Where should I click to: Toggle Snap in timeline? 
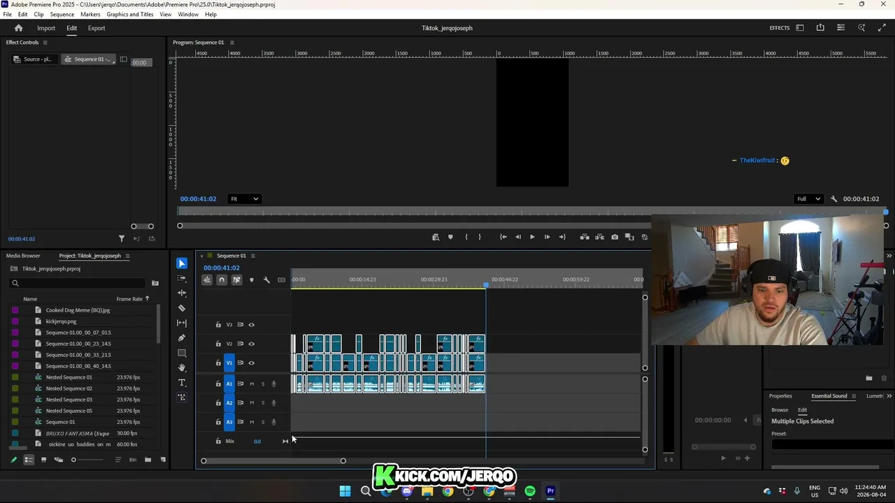point(222,280)
